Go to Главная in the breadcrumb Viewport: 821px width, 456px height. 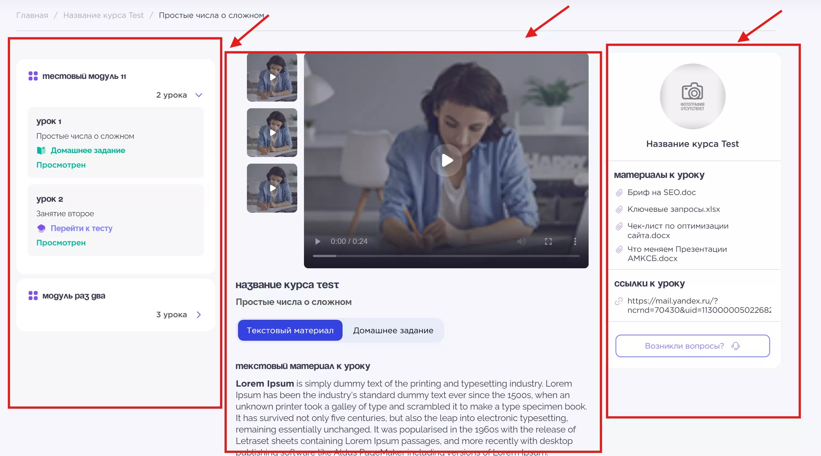(x=32, y=15)
